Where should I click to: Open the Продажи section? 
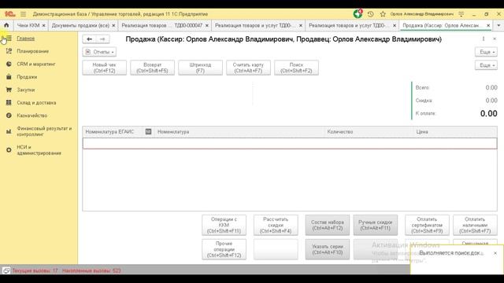(27, 77)
